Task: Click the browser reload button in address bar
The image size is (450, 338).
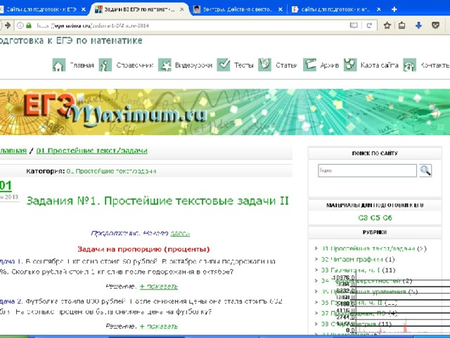Action: 369,25
